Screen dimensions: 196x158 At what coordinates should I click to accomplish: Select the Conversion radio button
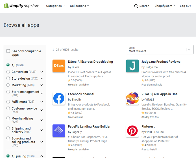(8, 72)
